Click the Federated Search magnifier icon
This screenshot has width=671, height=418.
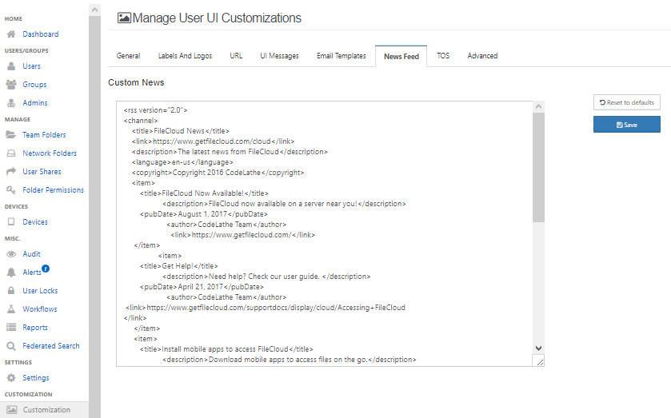[x=11, y=346]
